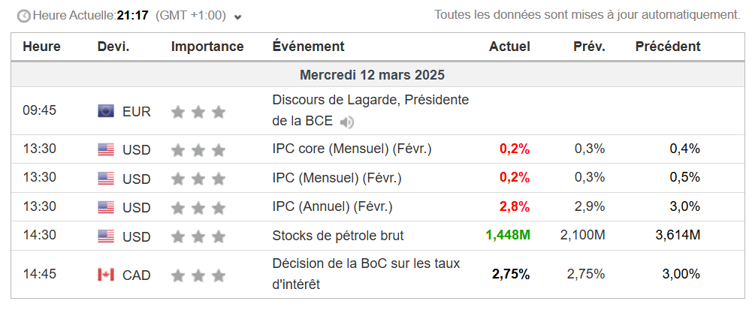Click US flag in IPC (Annuel) row
The image size is (755, 310).
pyautogui.click(x=106, y=206)
